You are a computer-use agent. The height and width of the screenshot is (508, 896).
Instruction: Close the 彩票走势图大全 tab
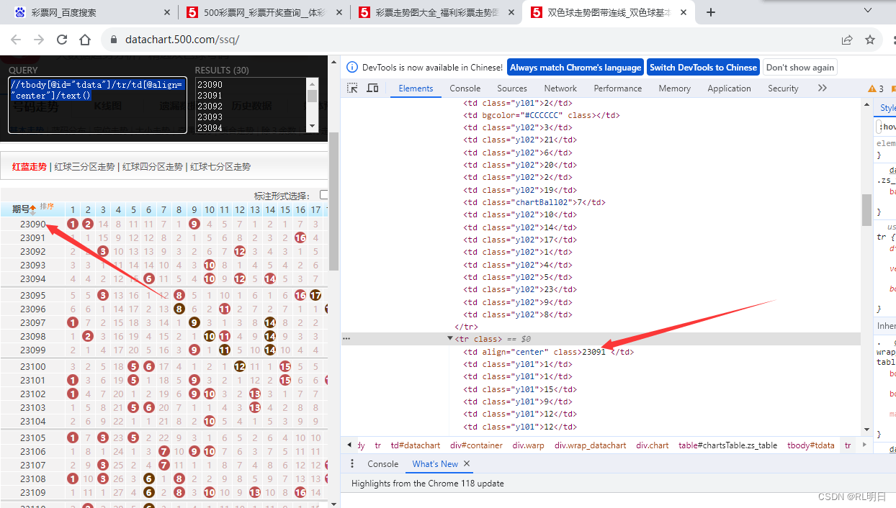[511, 12]
